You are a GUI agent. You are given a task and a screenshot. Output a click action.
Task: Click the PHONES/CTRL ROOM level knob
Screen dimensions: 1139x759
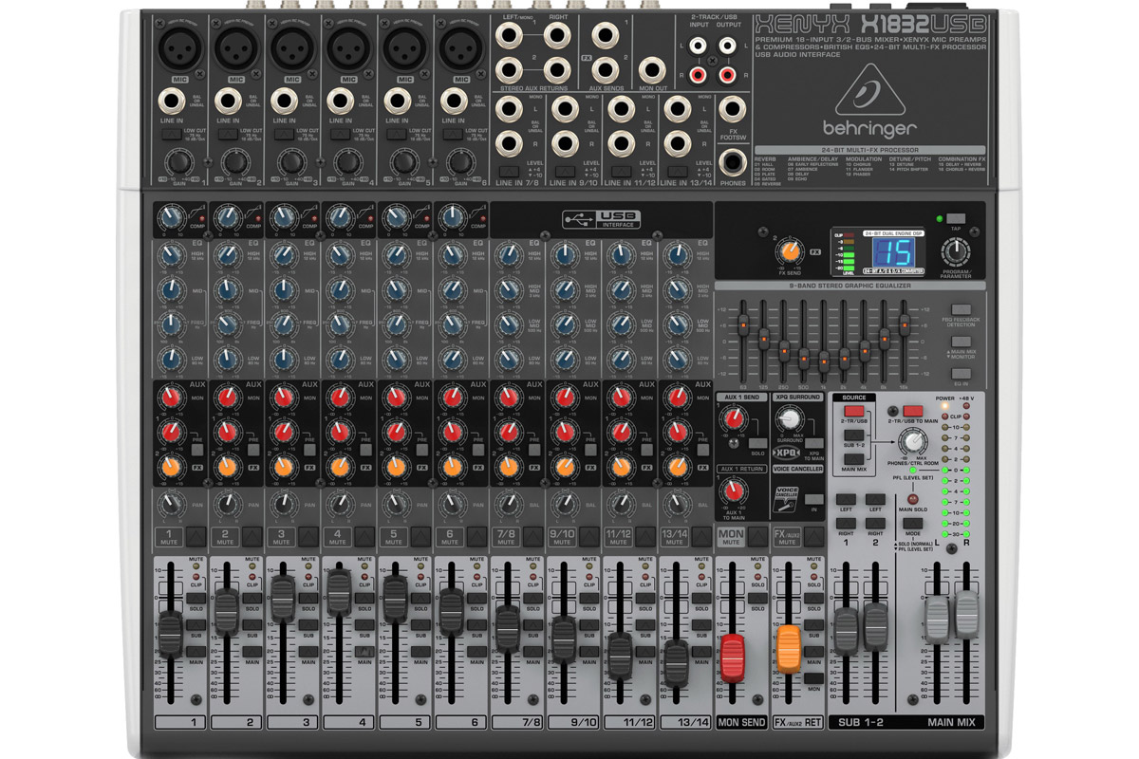(x=913, y=440)
